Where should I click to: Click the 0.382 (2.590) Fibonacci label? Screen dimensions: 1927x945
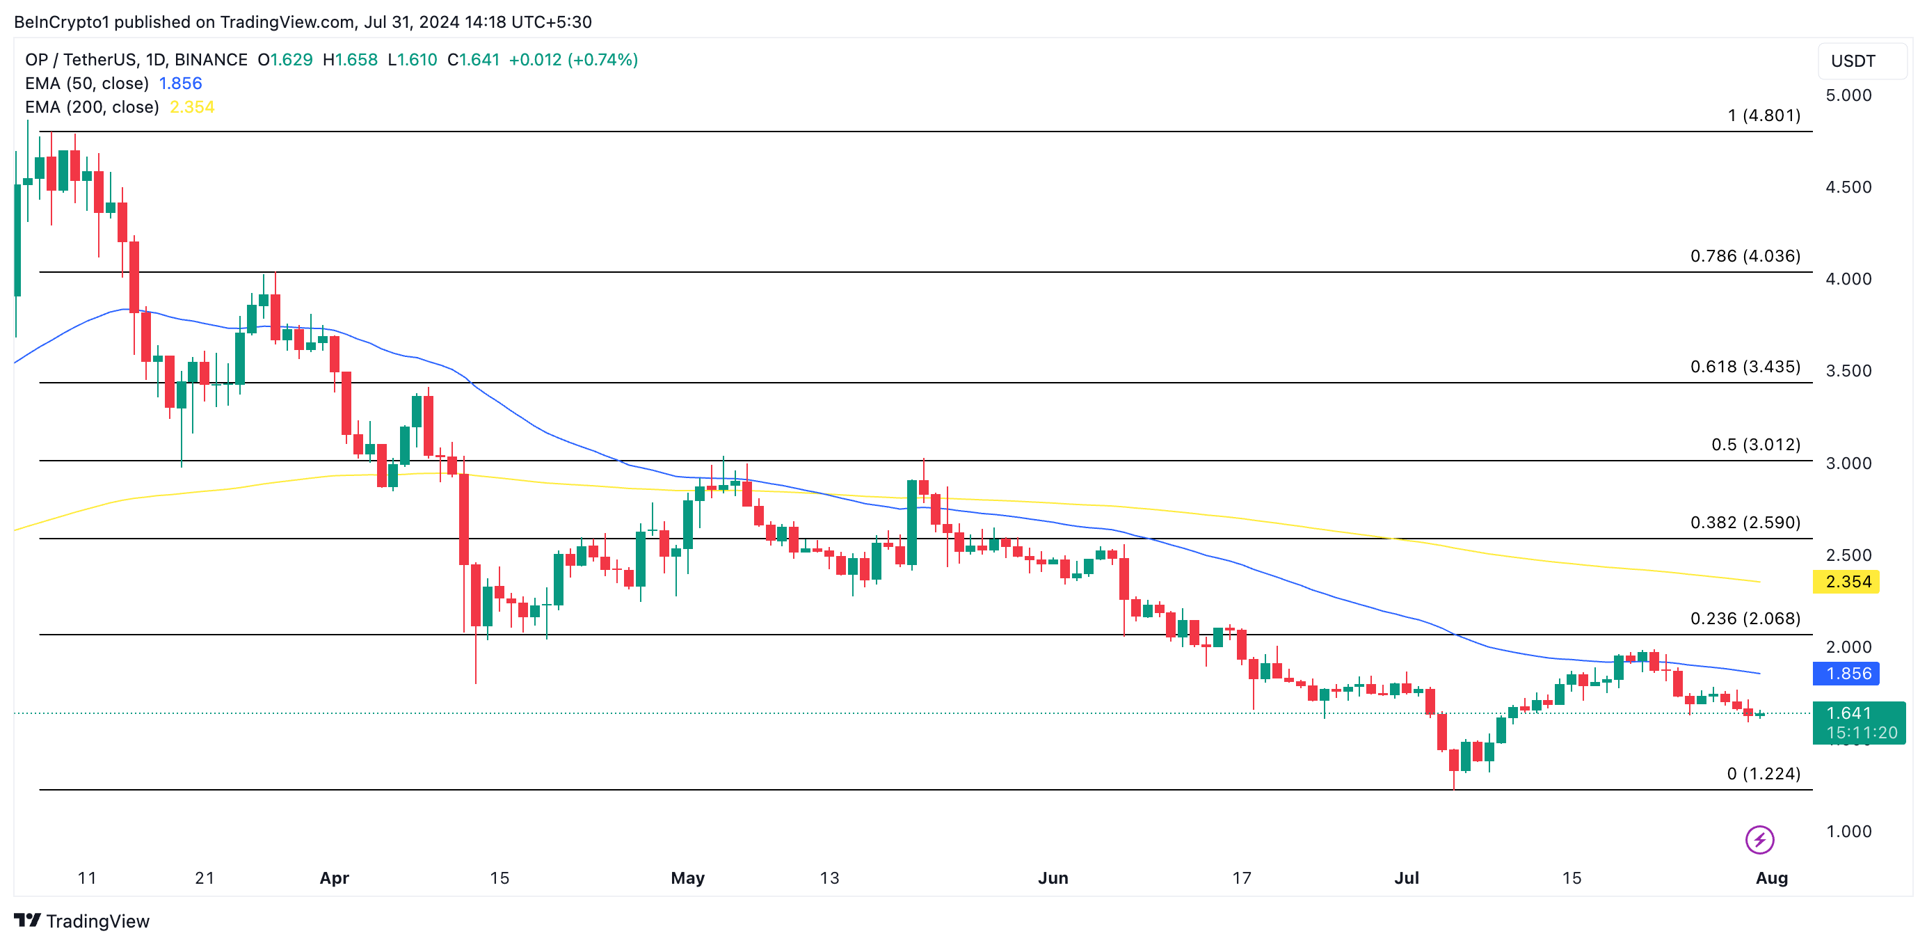(x=1745, y=523)
